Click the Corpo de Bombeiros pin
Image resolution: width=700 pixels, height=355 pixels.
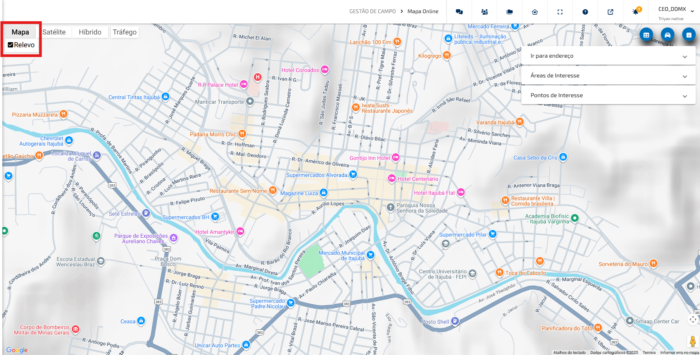(x=76, y=329)
